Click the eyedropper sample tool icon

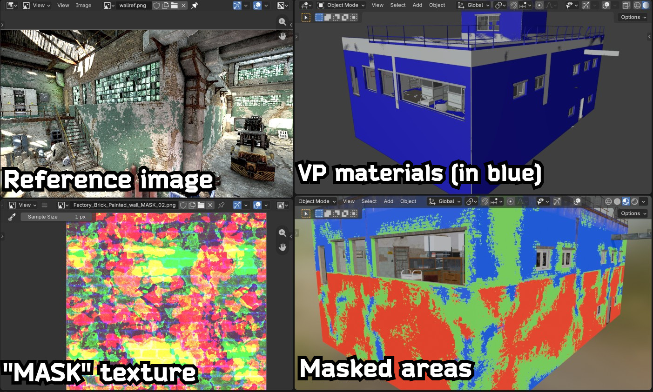pyautogui.click(x=12, y=217)
